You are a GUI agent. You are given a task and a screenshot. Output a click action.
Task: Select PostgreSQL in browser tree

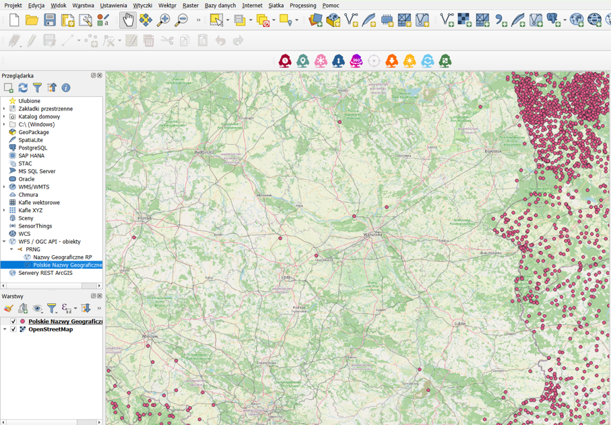click(33, 148)
